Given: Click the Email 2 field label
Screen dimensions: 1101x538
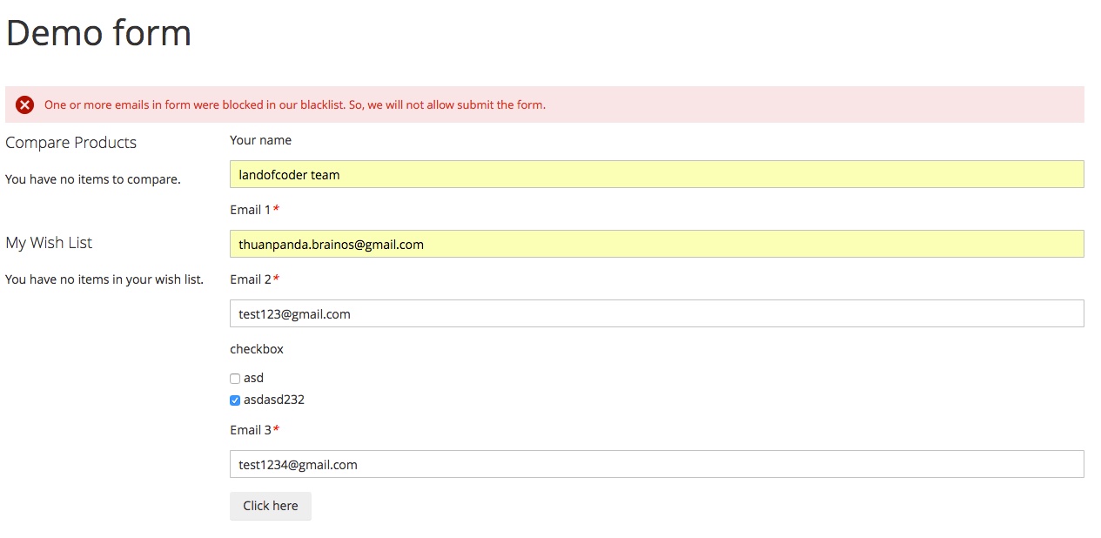Looking at the screenshot, I should coord(251,279).
